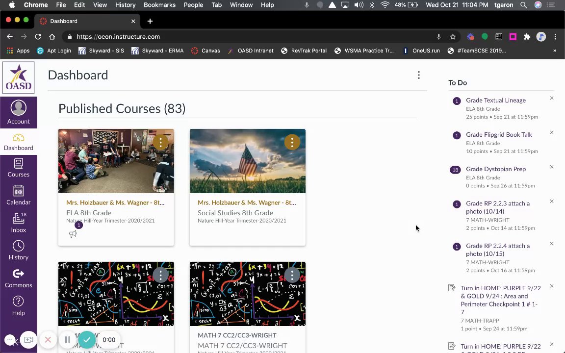Open the Window menu
The image size is (565, 353).
241,5
